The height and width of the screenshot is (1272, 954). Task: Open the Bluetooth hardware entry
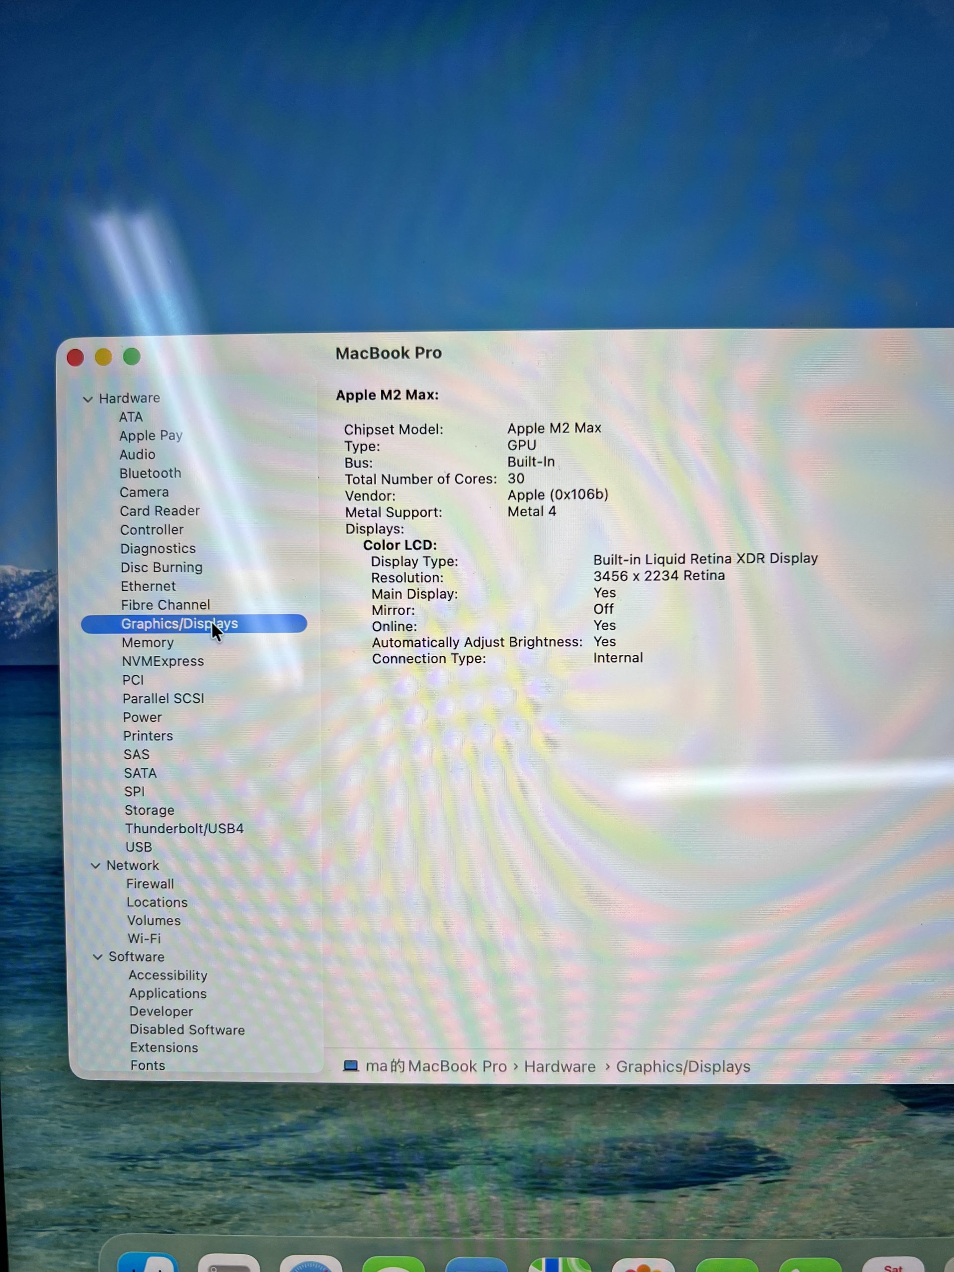point(150,473)
